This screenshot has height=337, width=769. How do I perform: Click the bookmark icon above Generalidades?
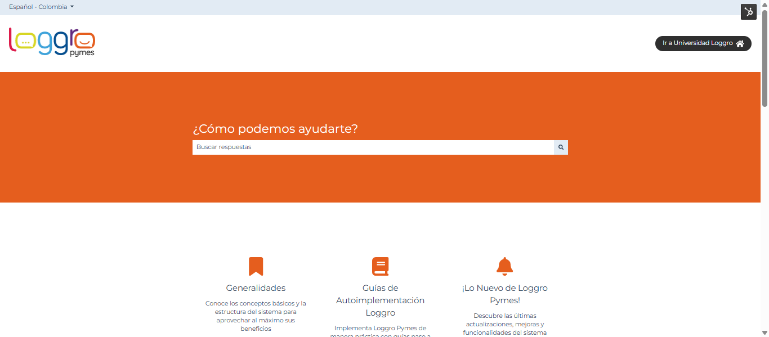click(x=256, y=266)
